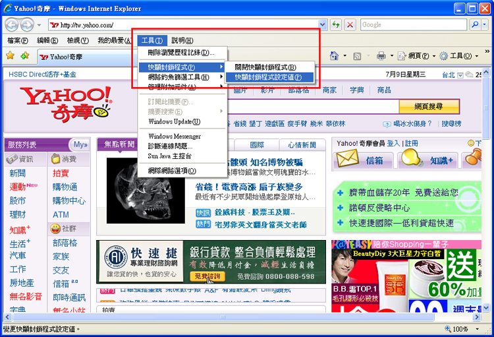
Task: Click the zoom level magnifier in status bar
Action: (448, 329)
